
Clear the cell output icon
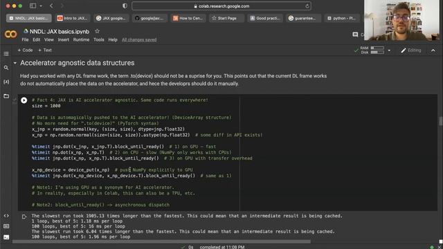click(24, 216)
